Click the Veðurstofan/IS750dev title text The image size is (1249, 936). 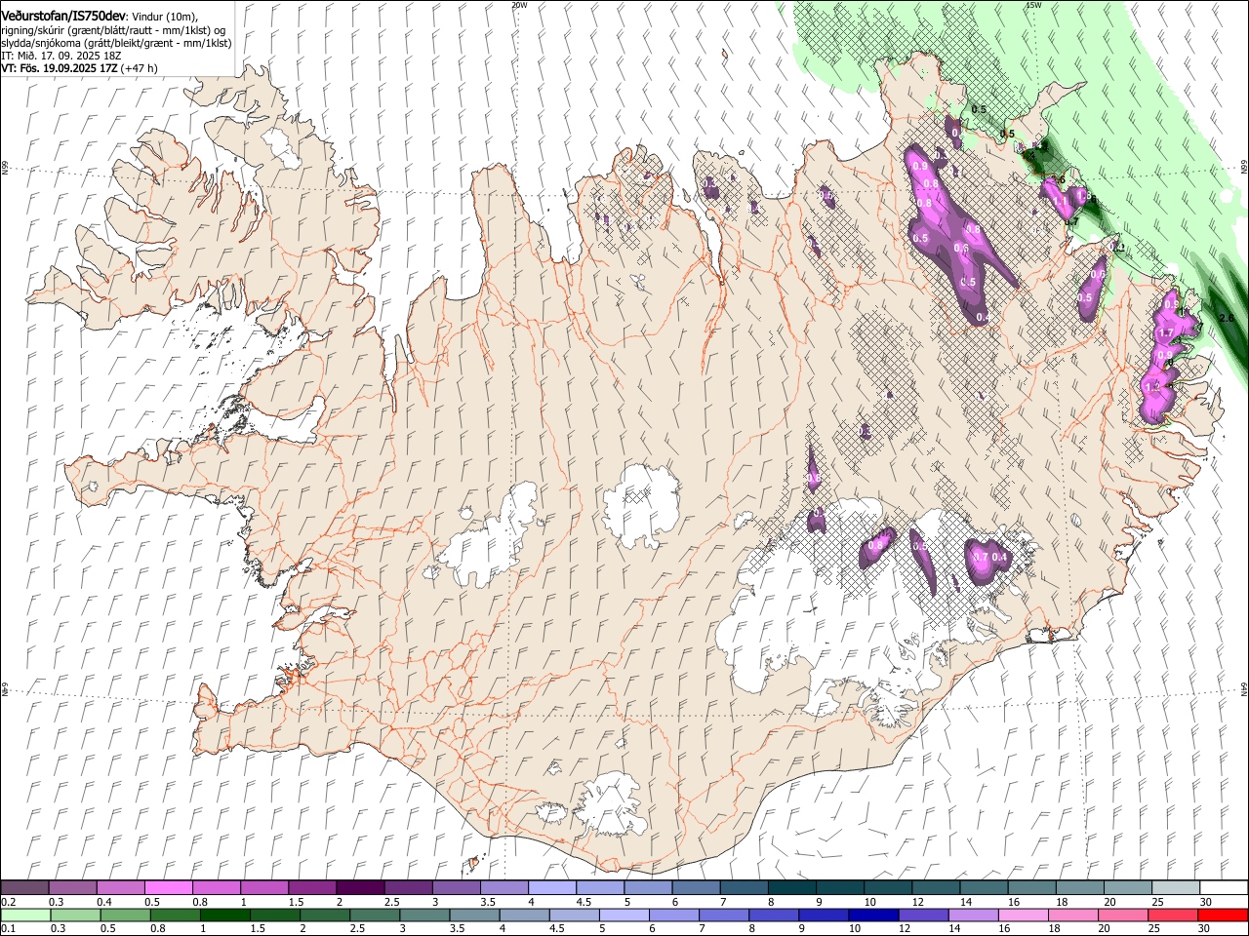coord(63,17)
